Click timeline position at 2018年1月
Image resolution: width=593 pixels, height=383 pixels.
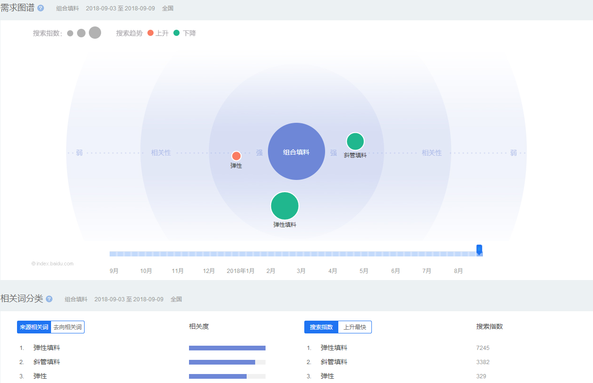[x=241, y=254]
